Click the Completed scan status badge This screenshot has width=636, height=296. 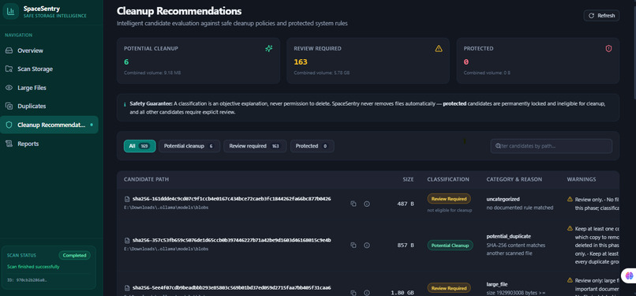[x=75, y=256]
